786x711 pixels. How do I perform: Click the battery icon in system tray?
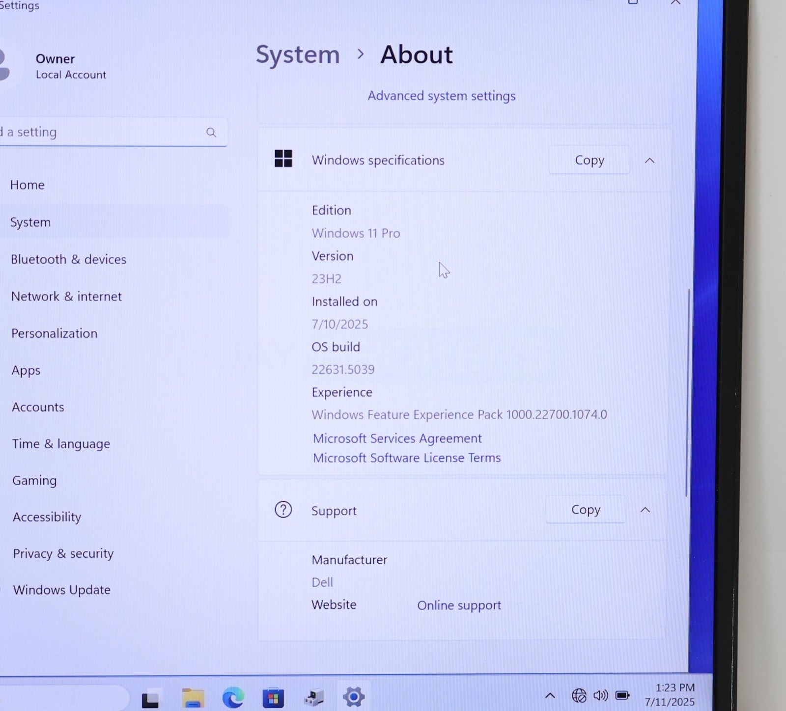point(622,695)
